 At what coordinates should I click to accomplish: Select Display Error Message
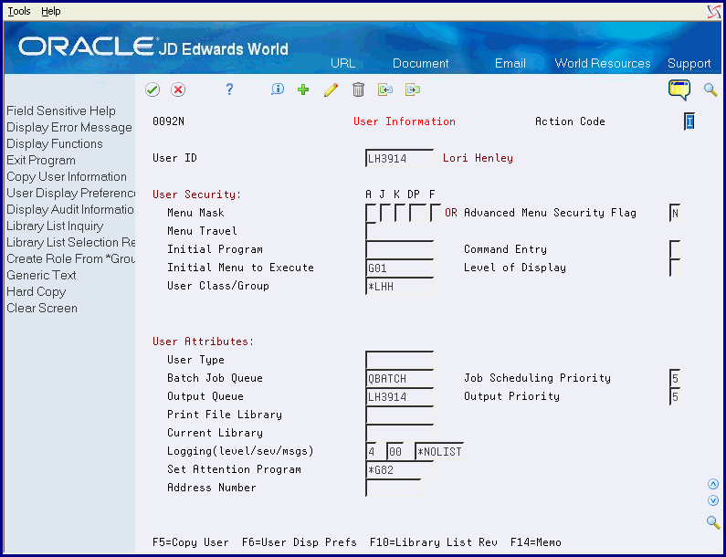[x=69, y=127]
